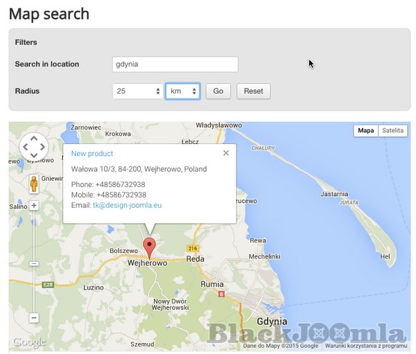
Task: Click the tk@design-joomla.eu email link
Action: [x=127, y=206]
